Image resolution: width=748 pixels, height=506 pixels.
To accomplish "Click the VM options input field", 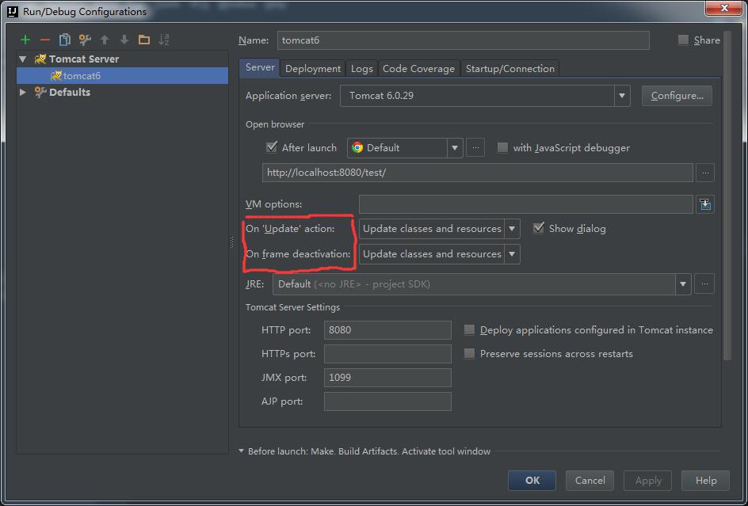I will pyautogui.click(x=525, y=204).
